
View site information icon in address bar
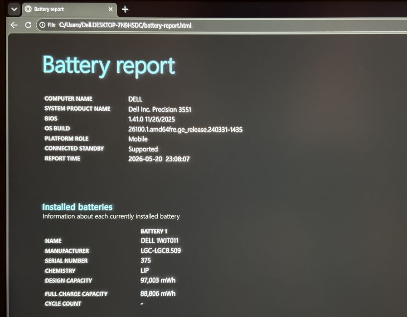(x=42, y=25)
